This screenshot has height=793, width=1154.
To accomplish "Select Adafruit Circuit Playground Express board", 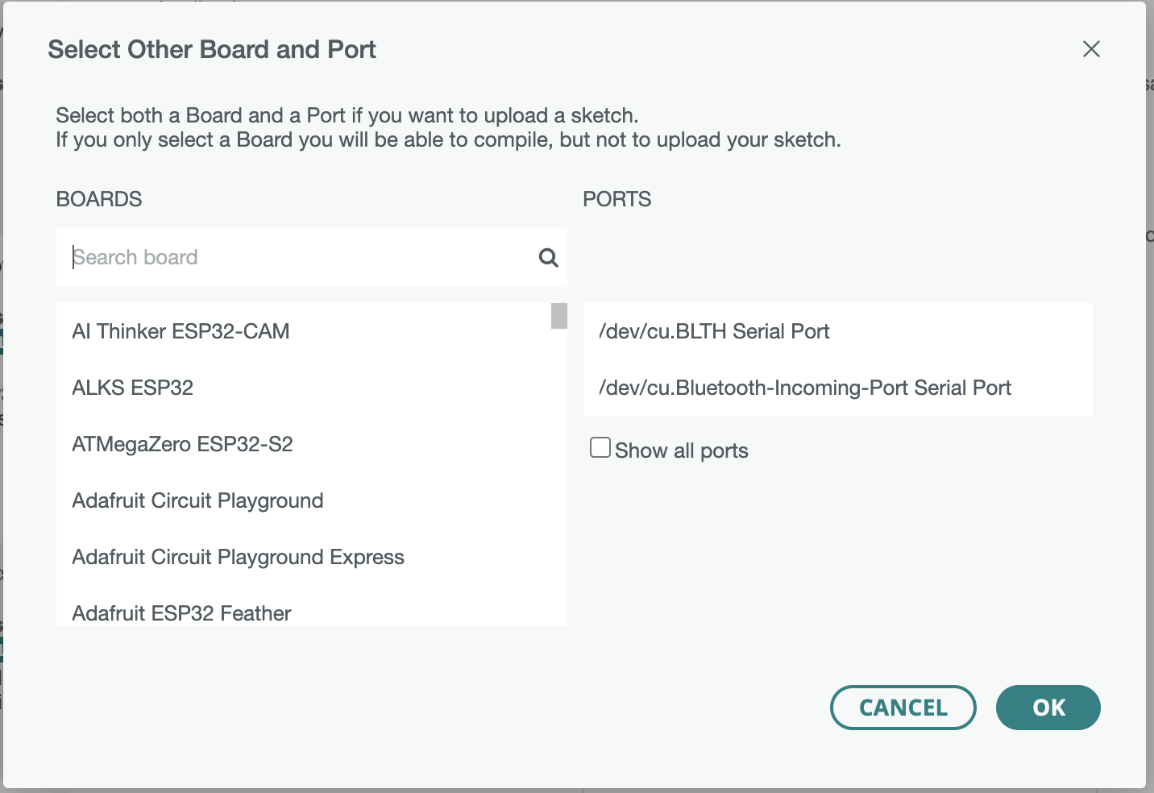I will point(304,557).
